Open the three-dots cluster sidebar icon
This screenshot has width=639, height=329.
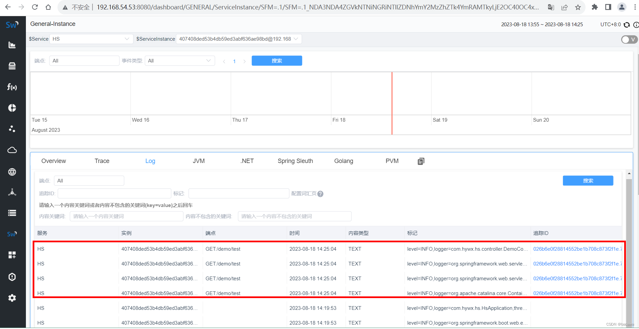pos(12,129)
